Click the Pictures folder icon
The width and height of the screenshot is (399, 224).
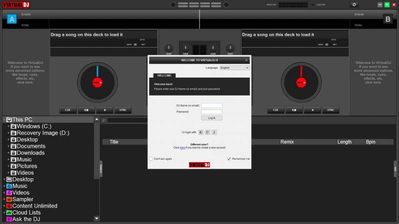click(x=13, y=166)
